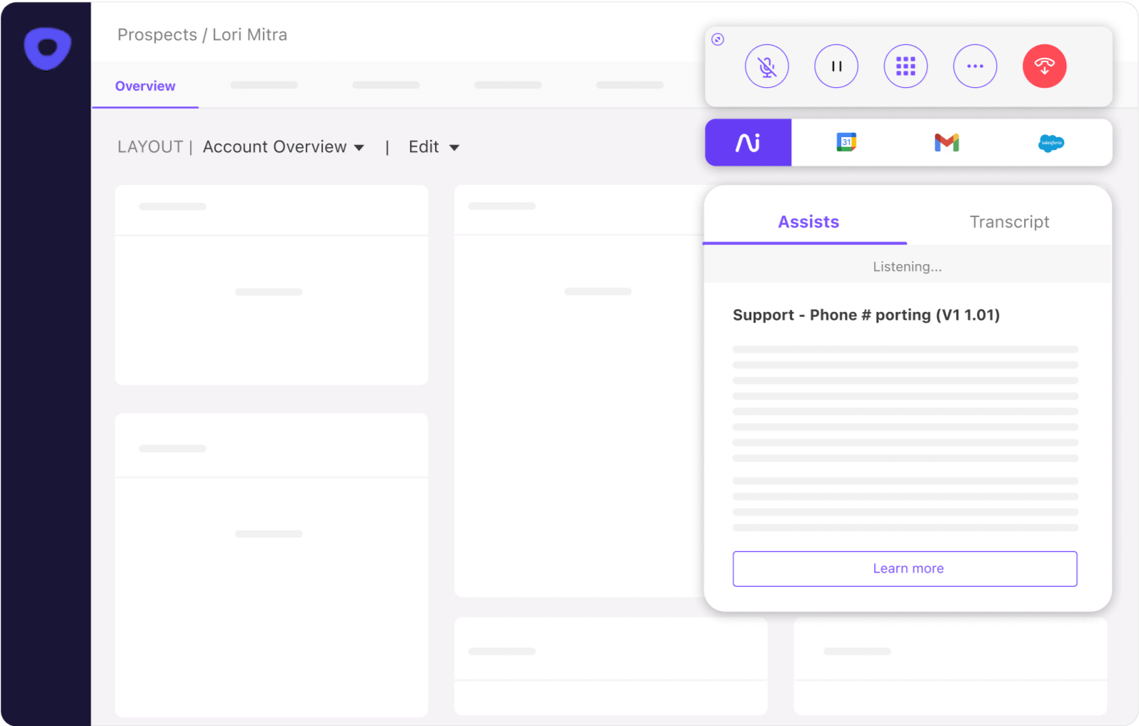This screenshot has height=726, width=1139.
Task: Click the LAYOUT label
Action: tap(150, 147)
